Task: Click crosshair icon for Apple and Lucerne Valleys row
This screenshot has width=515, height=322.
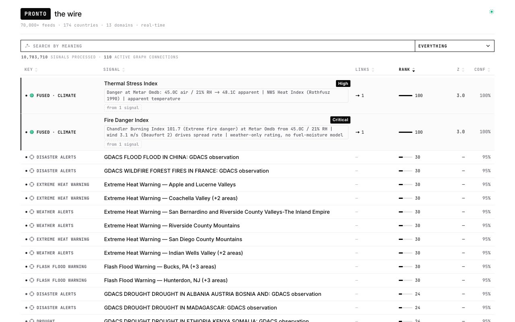Action: tap(32, 184)
